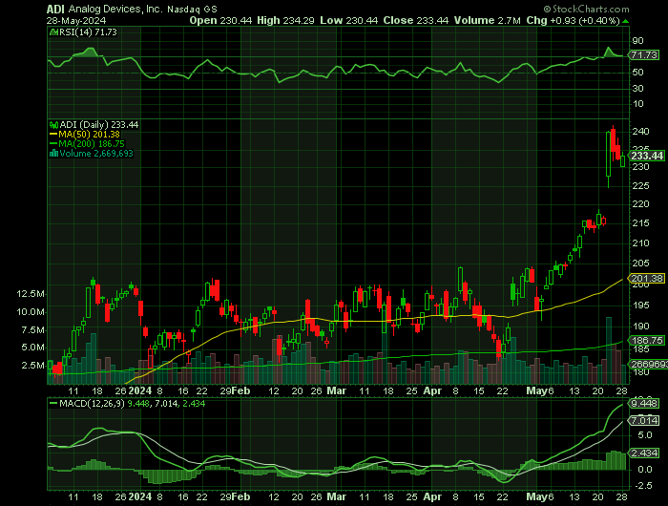Screen dimensions: 668x506
Task: Click the 201.38 MA(50) tag on price axis
Action: pos(647,279)
